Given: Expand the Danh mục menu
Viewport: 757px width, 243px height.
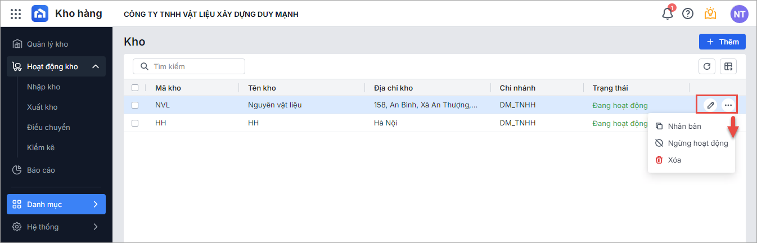Looking at the screenshot, I should 95,204.
